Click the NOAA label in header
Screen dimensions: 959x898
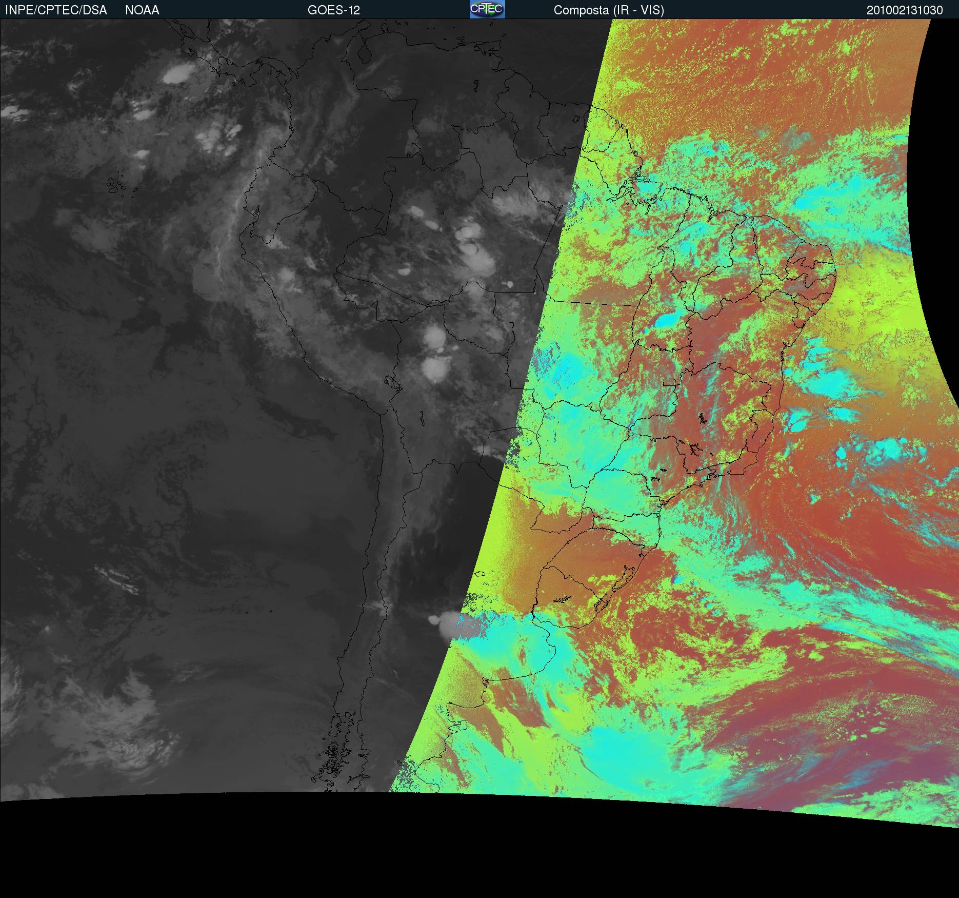click(142, 10)
